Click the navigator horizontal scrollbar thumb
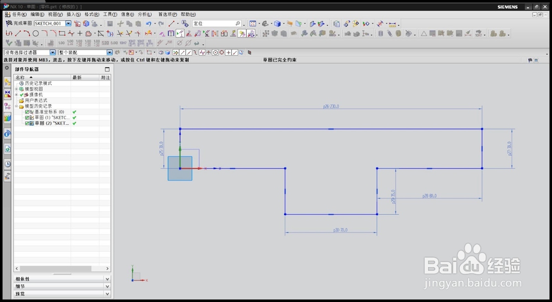Screen dimensions: 552x302 [55, 268]
